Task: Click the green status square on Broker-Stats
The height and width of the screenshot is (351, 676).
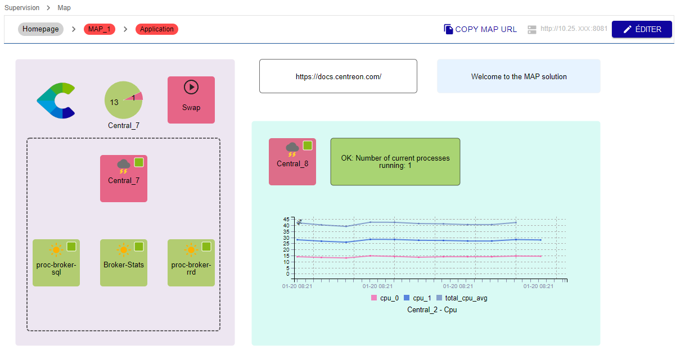Action: (139, 247)
